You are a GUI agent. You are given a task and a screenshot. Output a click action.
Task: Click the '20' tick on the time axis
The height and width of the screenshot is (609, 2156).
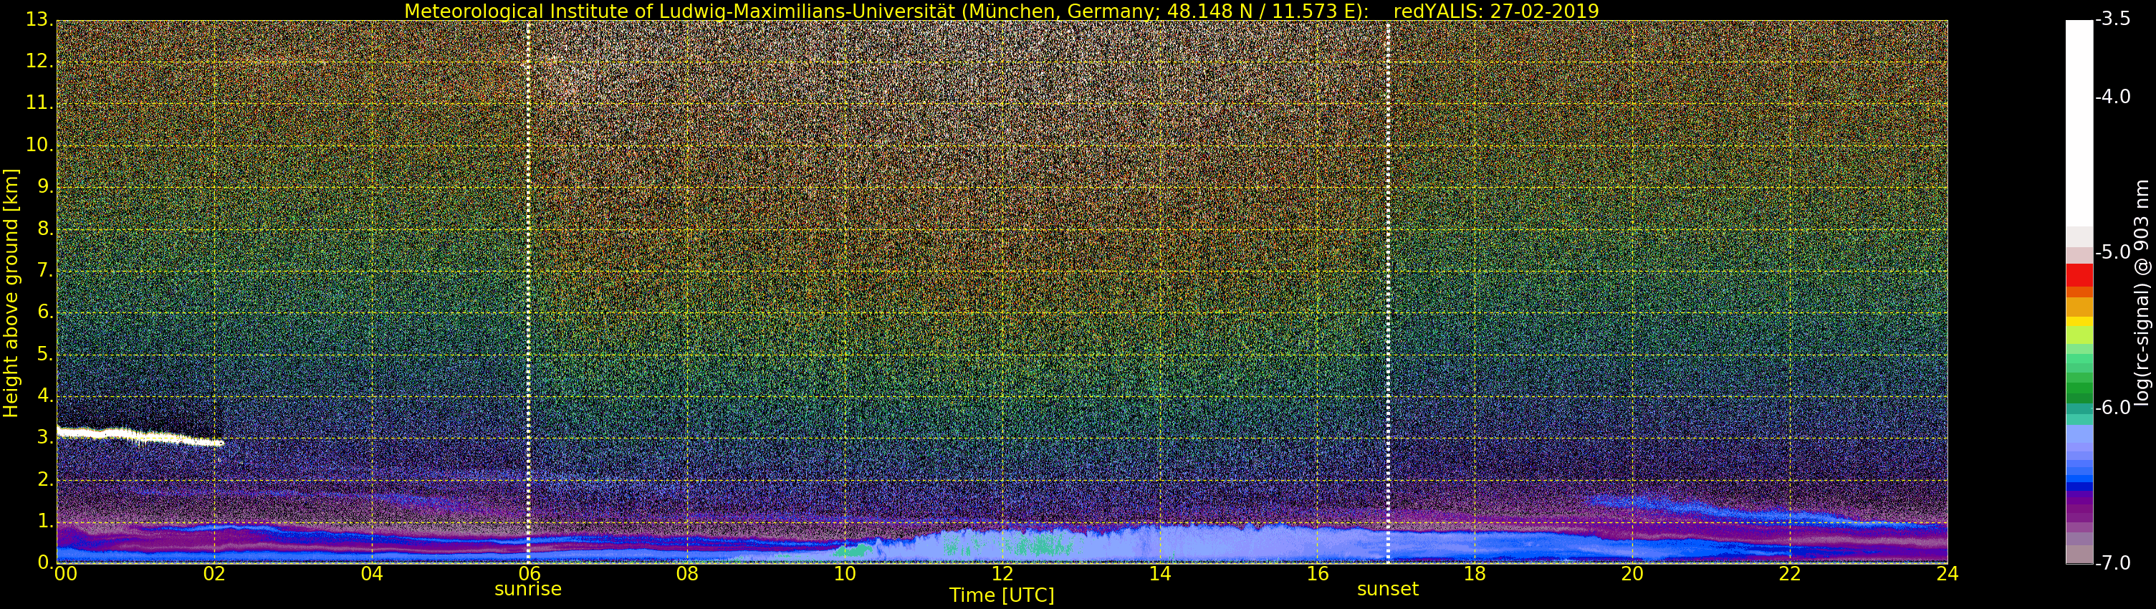[x=1632, y=574]
